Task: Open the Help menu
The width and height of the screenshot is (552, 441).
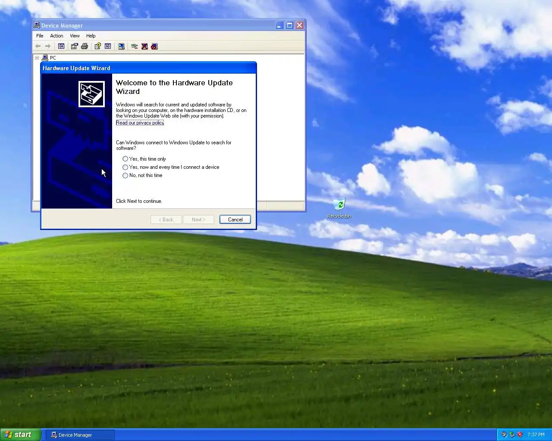Action: pyautogui.click(x=91, y=36)
